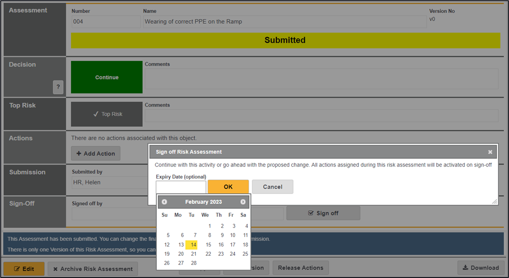Click the previous month arrow in calendar
The height and width of the screenshot is (278, 509).
[x=165, y=202]
